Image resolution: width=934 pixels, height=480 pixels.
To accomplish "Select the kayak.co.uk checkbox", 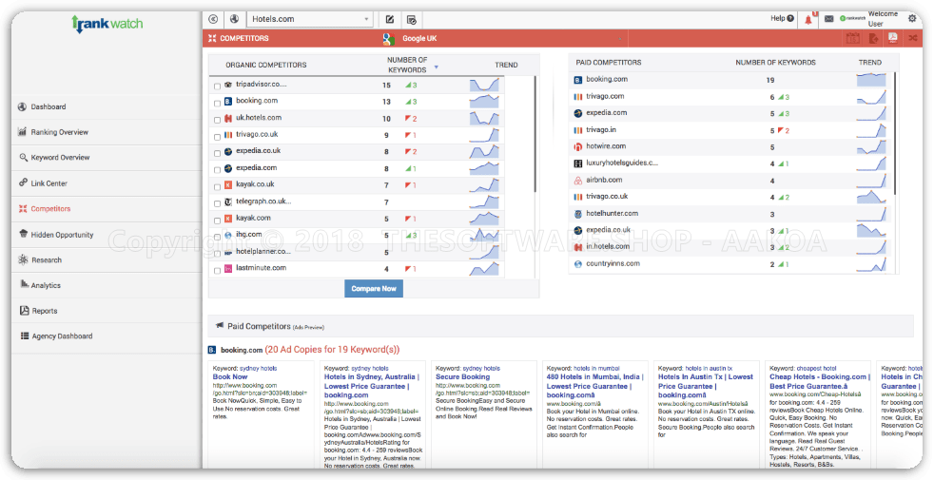I will (x=217, y=185).
